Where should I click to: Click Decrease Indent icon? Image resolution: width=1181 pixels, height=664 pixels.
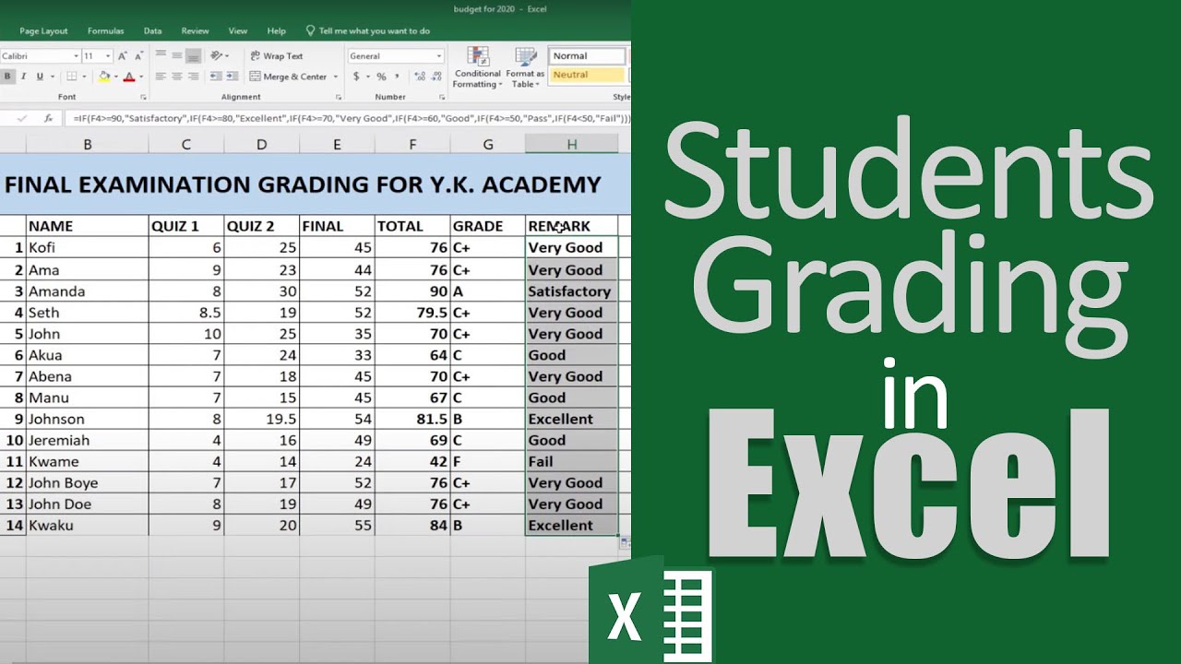point(217,77)
